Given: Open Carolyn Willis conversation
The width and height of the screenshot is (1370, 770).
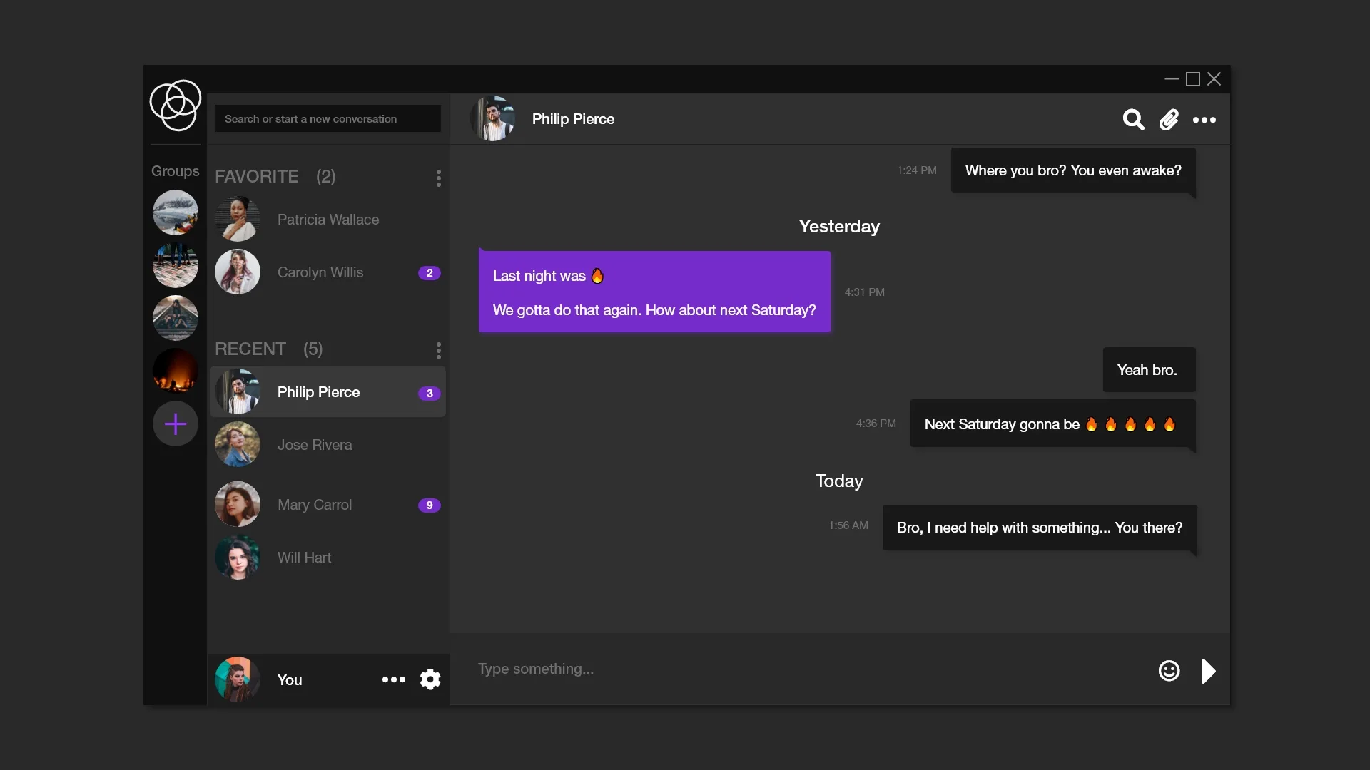Looking at the screenshot, I should [328, 272].
